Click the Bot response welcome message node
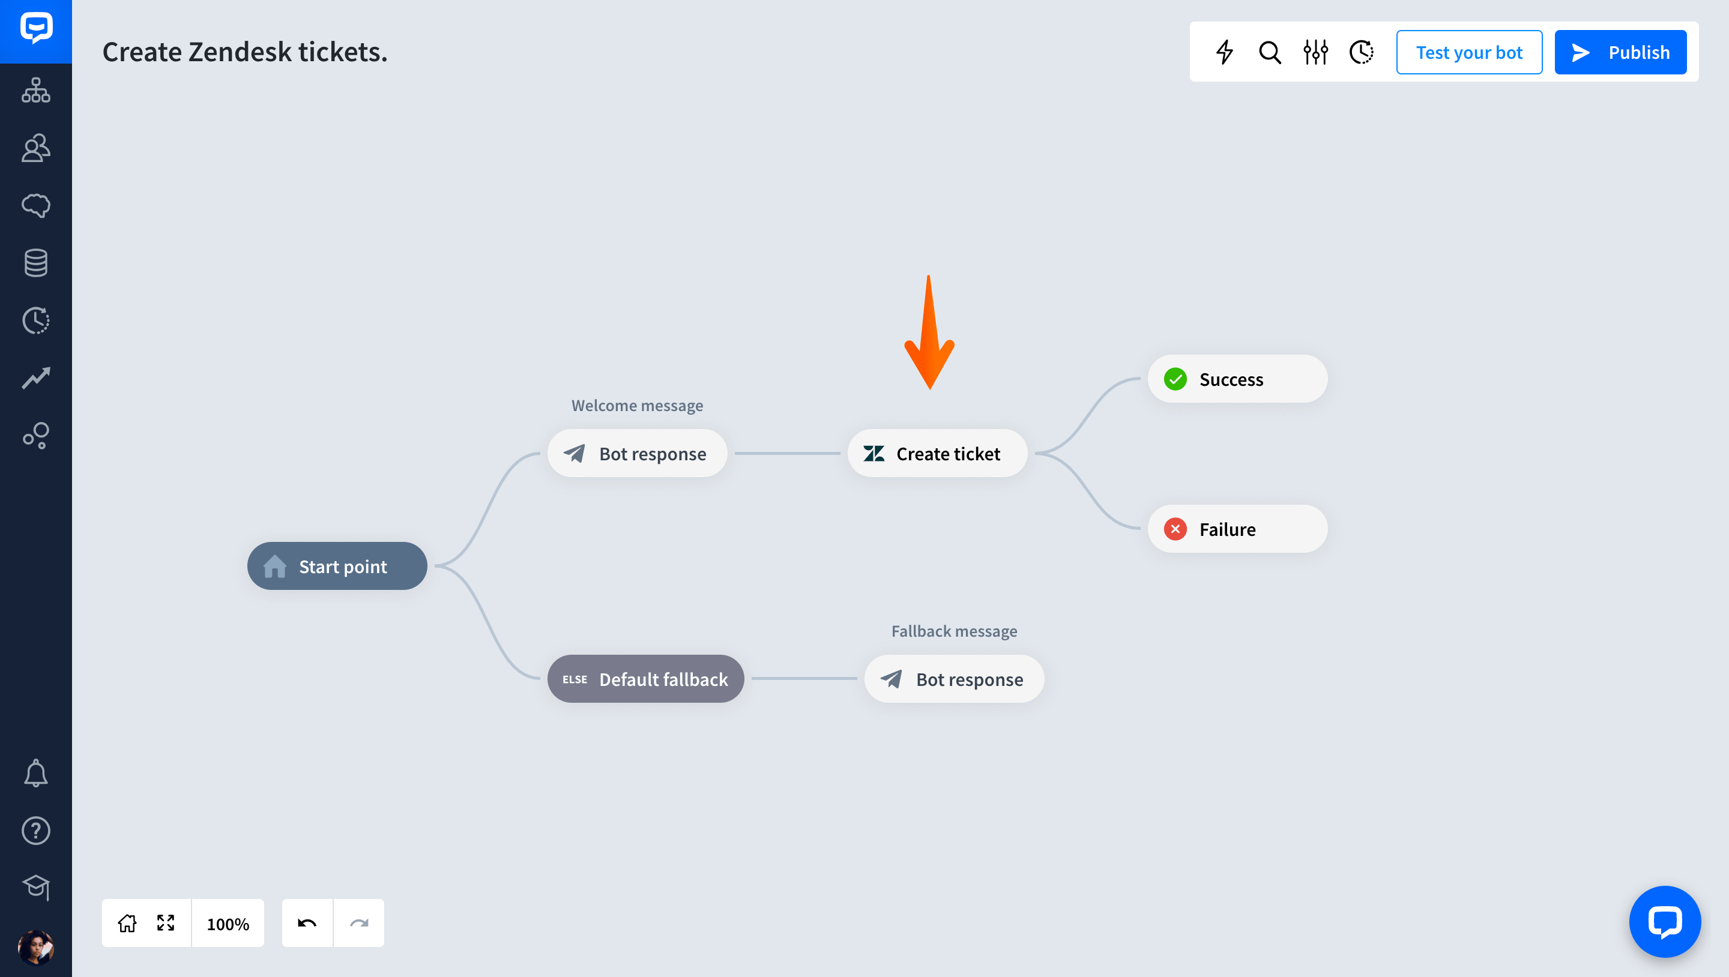Image resolution: width=1729 pixels, height=977 pixels. tap(638, 452)
